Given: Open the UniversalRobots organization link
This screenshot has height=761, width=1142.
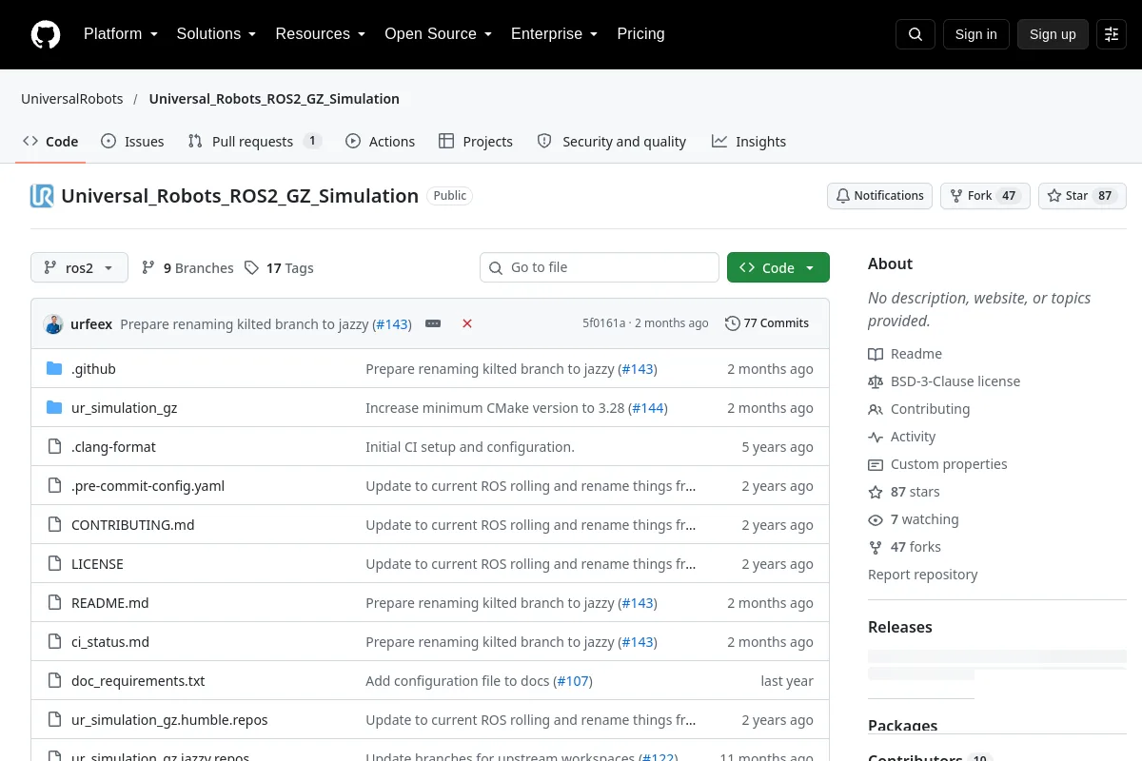Looking at the screenshot, I should pos(72,99).
